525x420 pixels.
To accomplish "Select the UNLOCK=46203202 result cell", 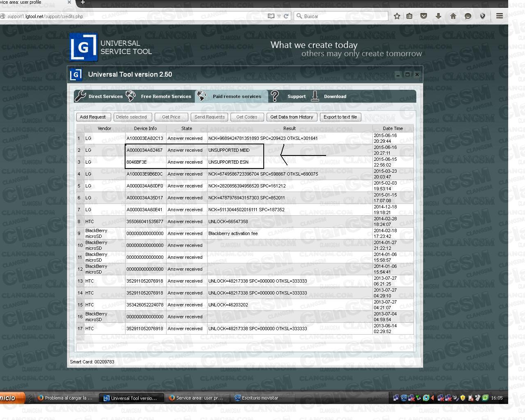I will point(290,305).
